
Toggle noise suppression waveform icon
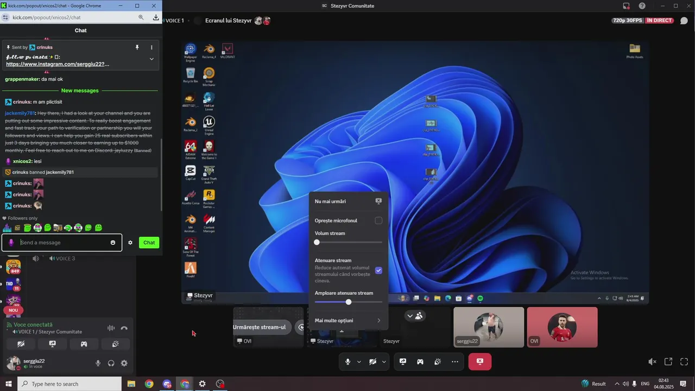(111, 328)
